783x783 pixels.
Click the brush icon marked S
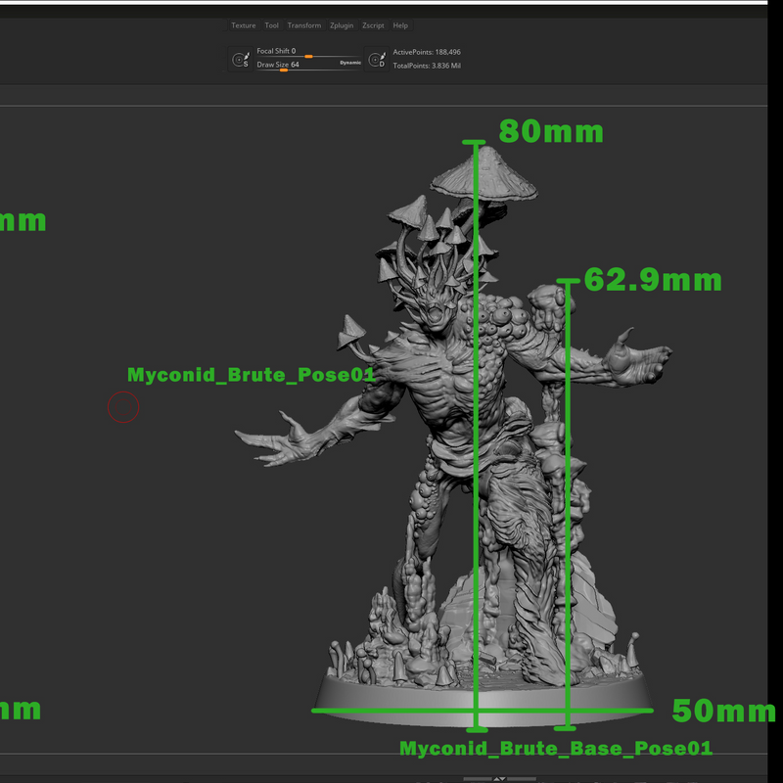[x=241, y=60]
